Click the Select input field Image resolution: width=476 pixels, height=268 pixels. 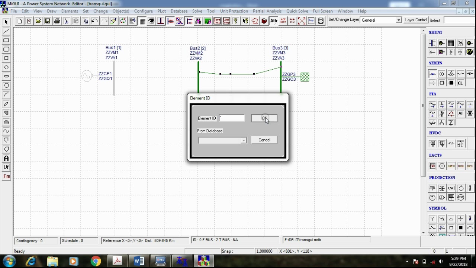tap(459, 20)
